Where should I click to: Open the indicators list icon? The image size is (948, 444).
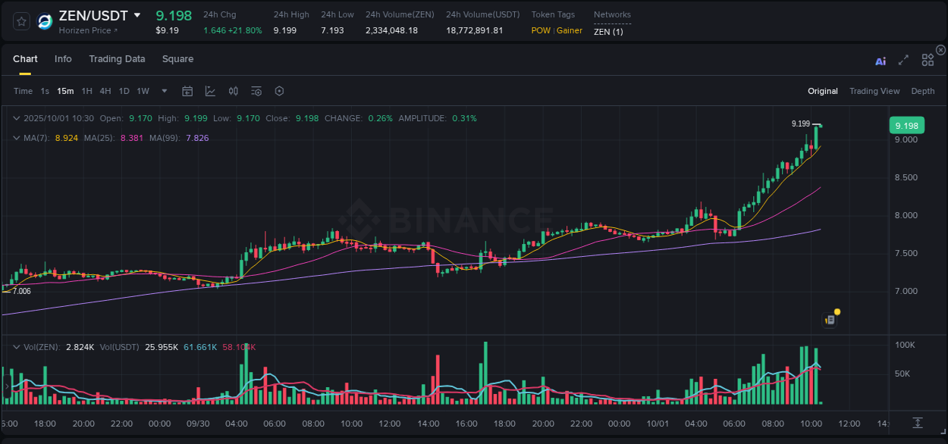[256, 91]
